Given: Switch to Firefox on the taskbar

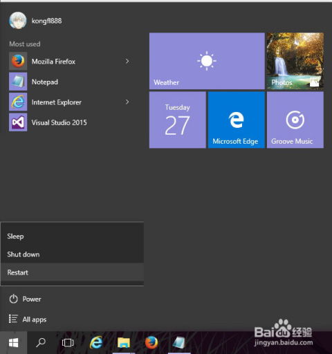Looking at the screenshot, I should click(151, 343).
